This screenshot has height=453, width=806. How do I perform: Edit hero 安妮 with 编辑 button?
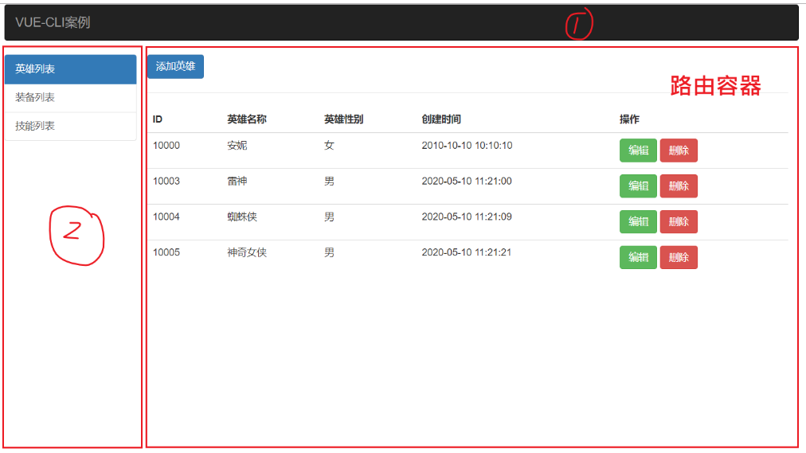click(x=638, y=150)
